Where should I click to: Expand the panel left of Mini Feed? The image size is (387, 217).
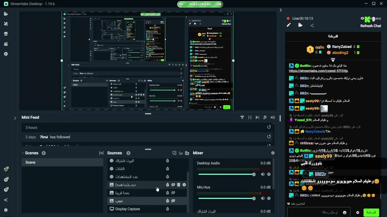[x=15, y=118]
